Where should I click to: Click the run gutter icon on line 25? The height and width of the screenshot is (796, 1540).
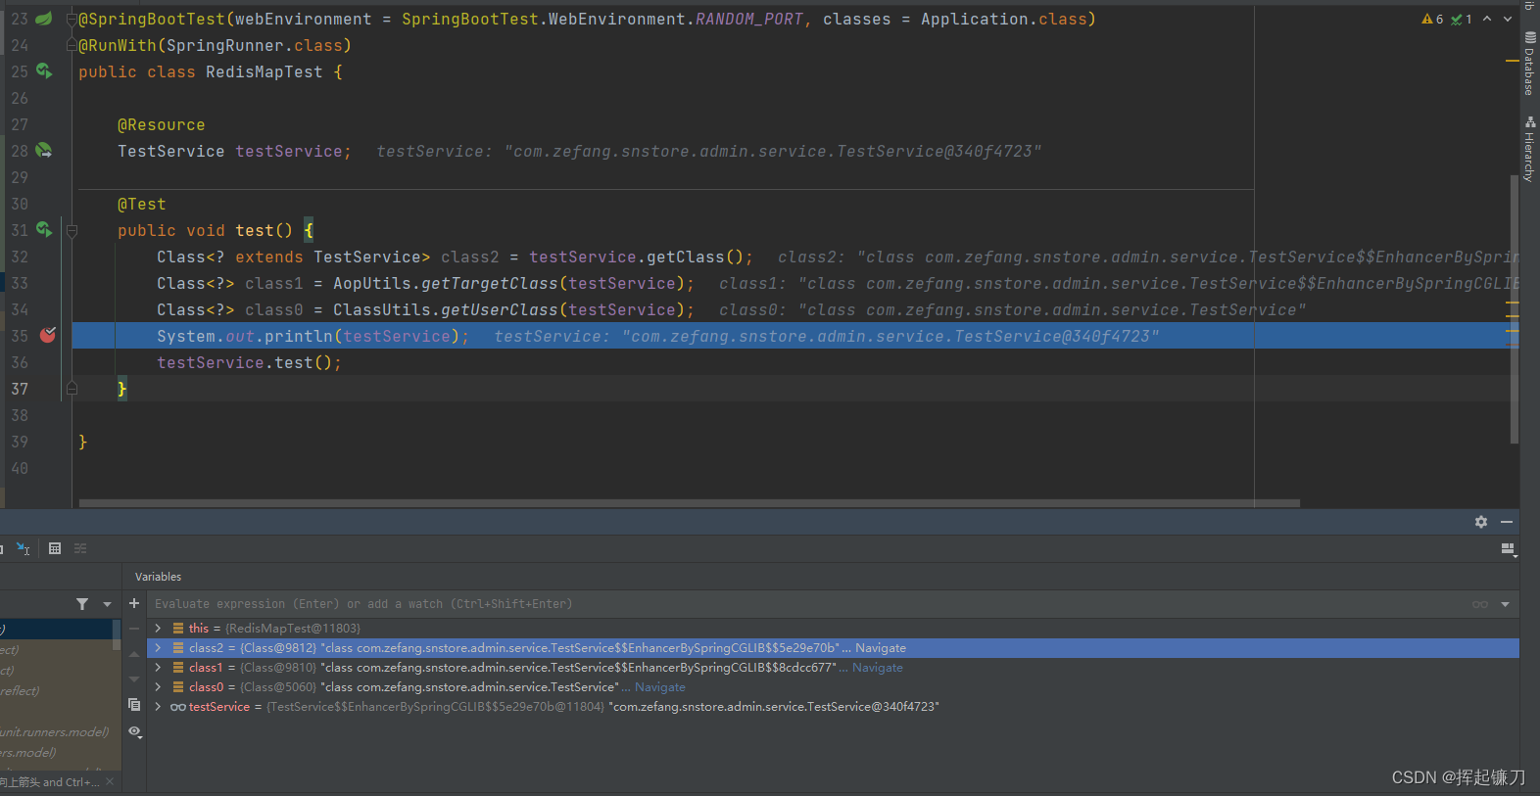44,70
